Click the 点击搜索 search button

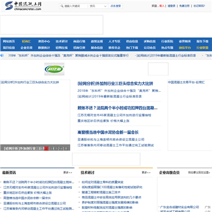(115, 6)
